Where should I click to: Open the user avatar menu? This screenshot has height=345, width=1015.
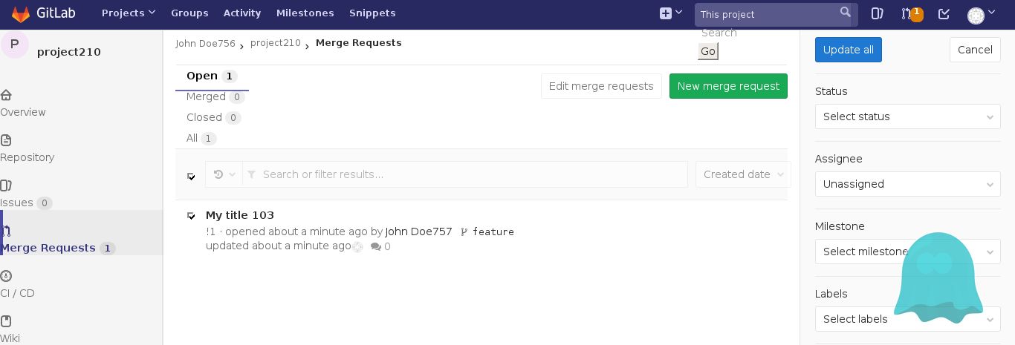[x=976, y=15]
